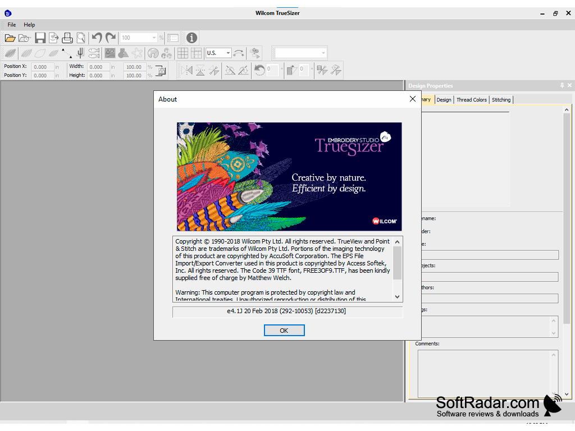Click the Position X input field

43,67
